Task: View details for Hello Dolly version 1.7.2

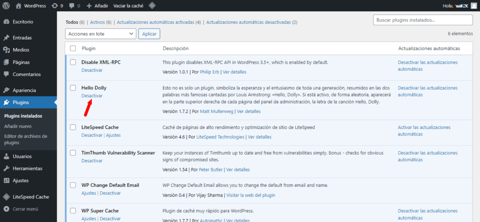Action: tap(249, 111)
